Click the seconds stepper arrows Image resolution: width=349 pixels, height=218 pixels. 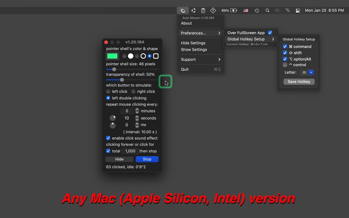(137, 118)
